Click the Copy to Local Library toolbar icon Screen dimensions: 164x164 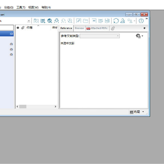[x=36, y=21]
